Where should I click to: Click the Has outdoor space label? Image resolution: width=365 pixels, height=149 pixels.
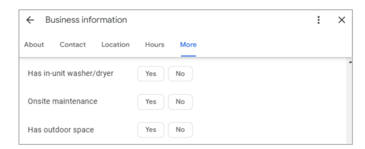click(x=61, y=130)
